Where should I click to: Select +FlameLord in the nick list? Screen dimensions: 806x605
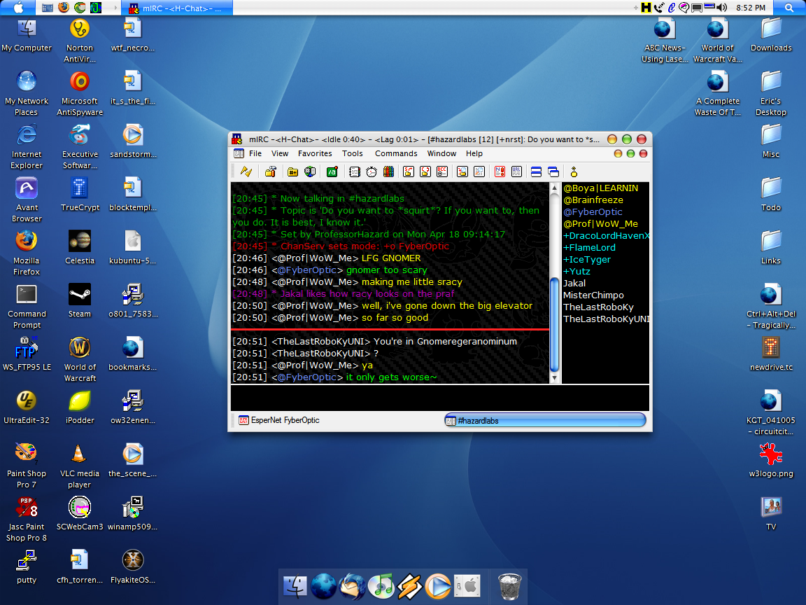pyautogui.click(x=589, y=247)
